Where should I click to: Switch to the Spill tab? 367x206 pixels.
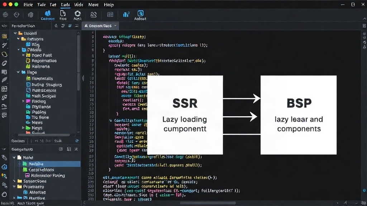[58, 141]
